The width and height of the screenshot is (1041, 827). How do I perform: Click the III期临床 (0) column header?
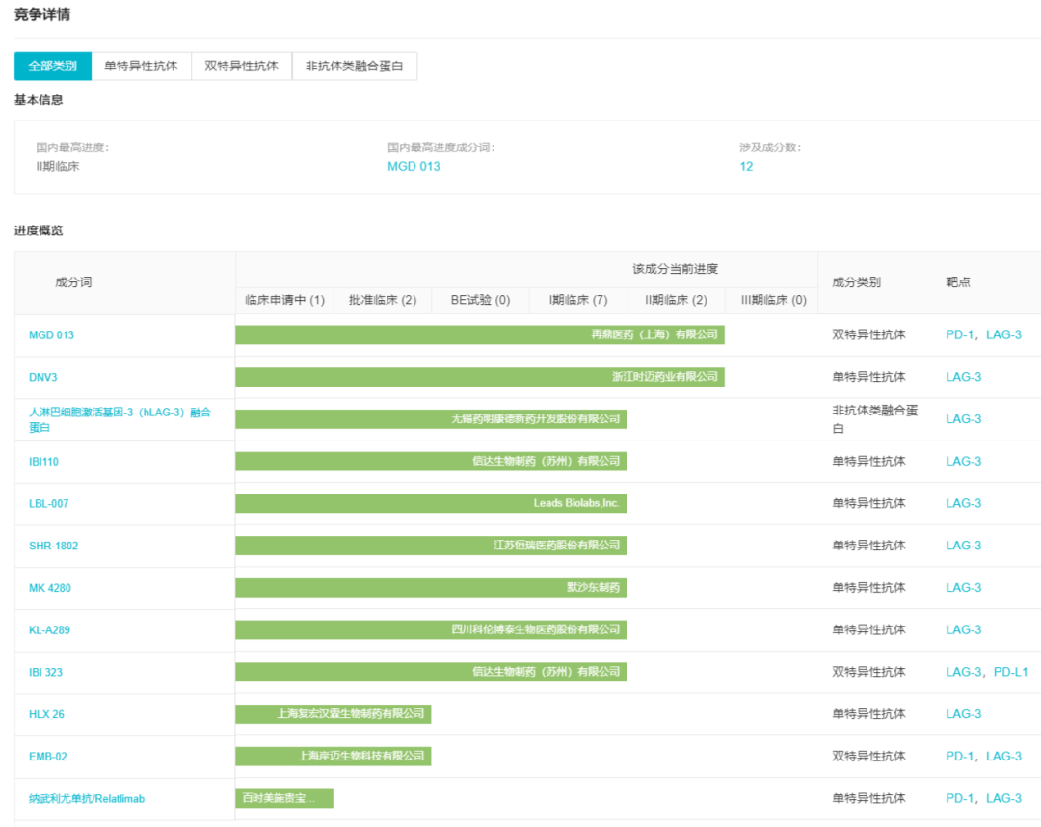pos(773,300)
